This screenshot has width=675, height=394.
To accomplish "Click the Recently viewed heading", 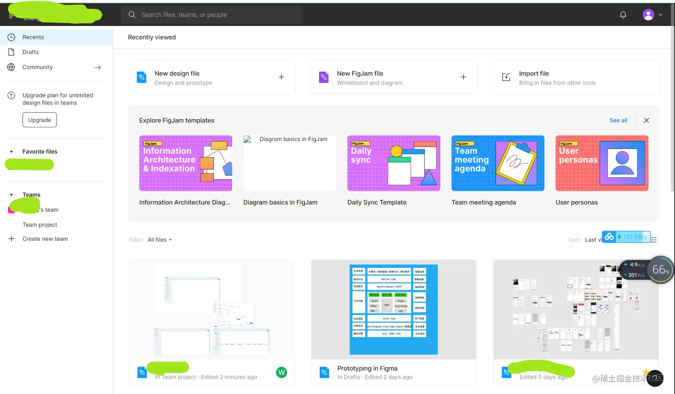I will pos(152,38).
